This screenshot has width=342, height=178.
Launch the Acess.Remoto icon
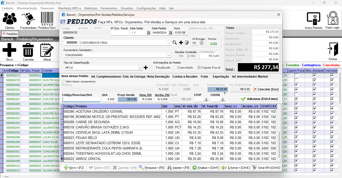coord(313,19)
